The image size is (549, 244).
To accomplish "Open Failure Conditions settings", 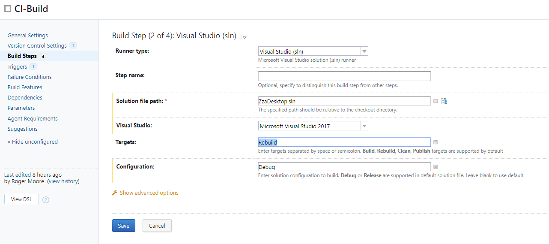I will [x=30, y=77].
